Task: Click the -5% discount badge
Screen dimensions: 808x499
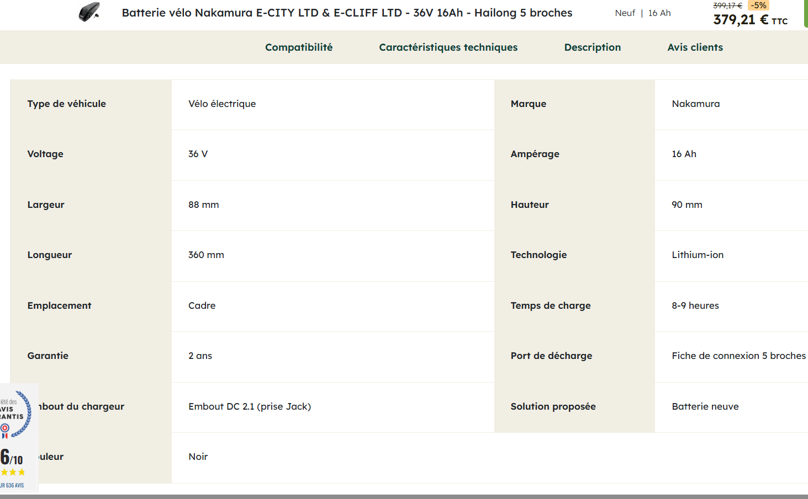Action: [x=758, y=6]
